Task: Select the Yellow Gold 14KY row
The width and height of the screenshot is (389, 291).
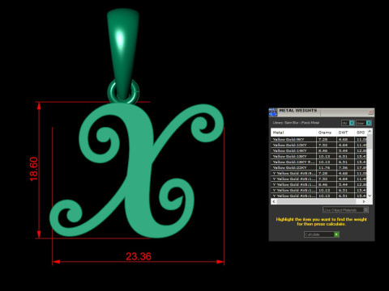Action: coord(319,150)
